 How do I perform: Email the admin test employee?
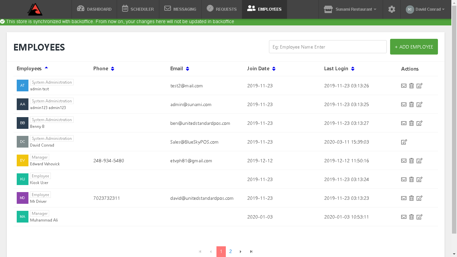point(404,86)
